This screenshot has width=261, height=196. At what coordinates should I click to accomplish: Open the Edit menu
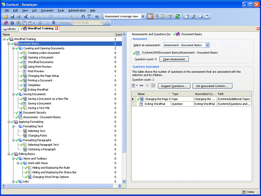(15, 11)
